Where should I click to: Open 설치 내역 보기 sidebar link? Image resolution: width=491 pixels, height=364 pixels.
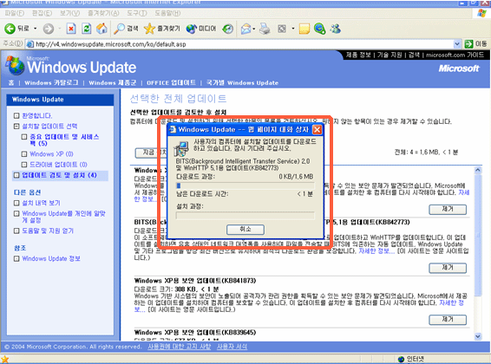point(41,203)
